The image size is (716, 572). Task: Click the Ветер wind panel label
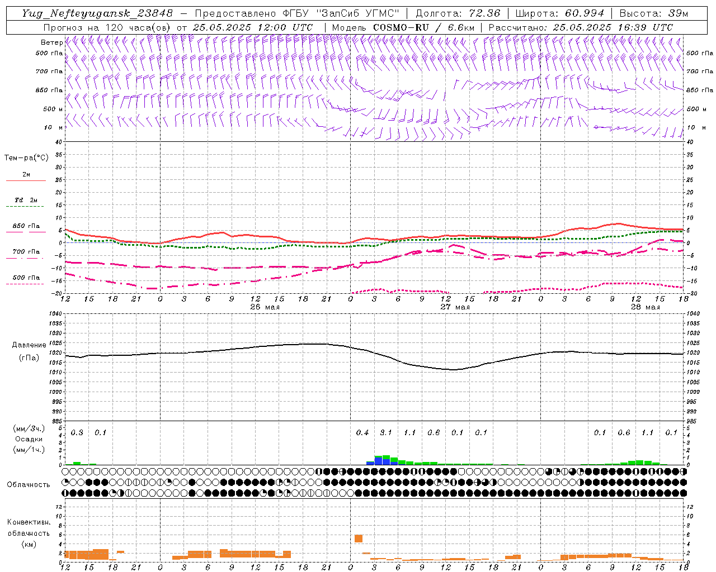coord(51,42)
